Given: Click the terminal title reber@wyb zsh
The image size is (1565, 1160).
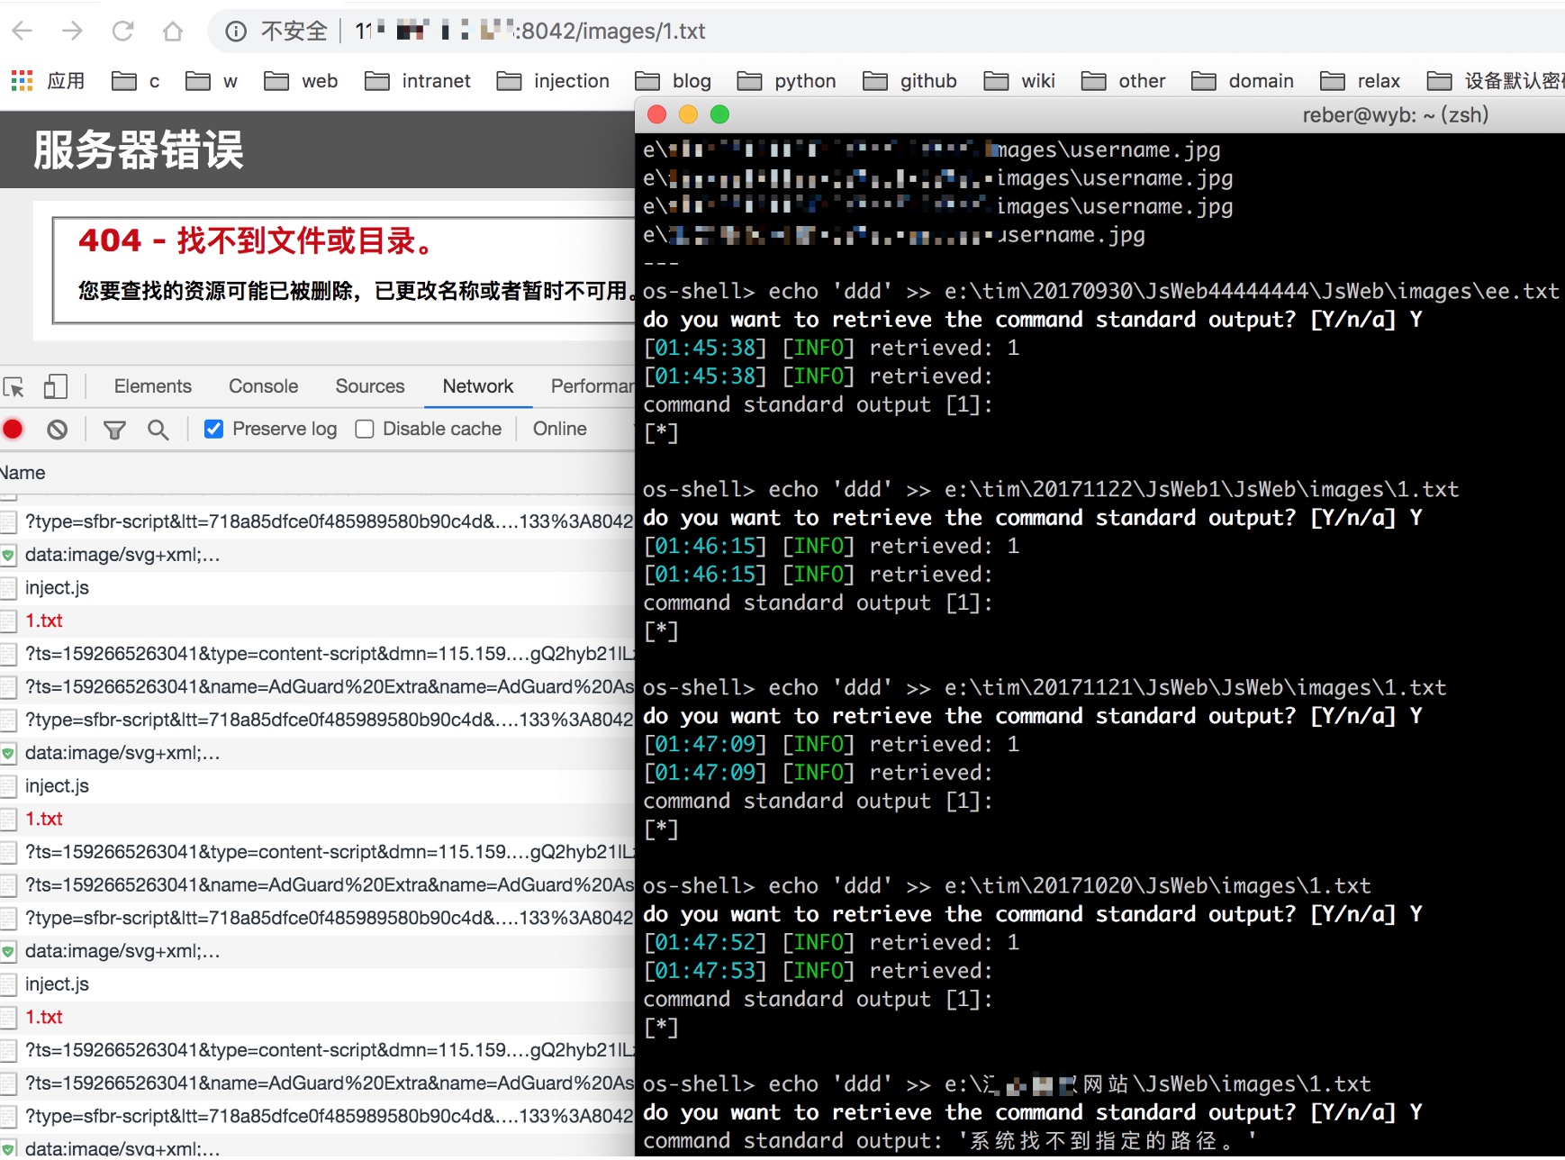Looking at the screenshot, I should pos(1395,114).
